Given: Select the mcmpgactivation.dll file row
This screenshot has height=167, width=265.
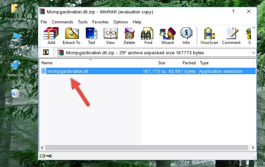Looking at the screenshot, I should (148, 71).
